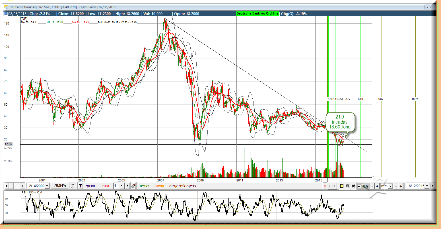The image size is (441, 229).
Task: Click the 610 Fibonacci time marker label
Action: tap(360, 99)
